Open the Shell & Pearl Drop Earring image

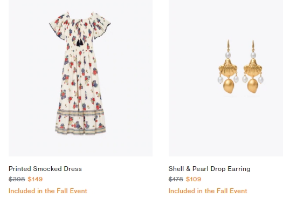(x=226, y=78)
